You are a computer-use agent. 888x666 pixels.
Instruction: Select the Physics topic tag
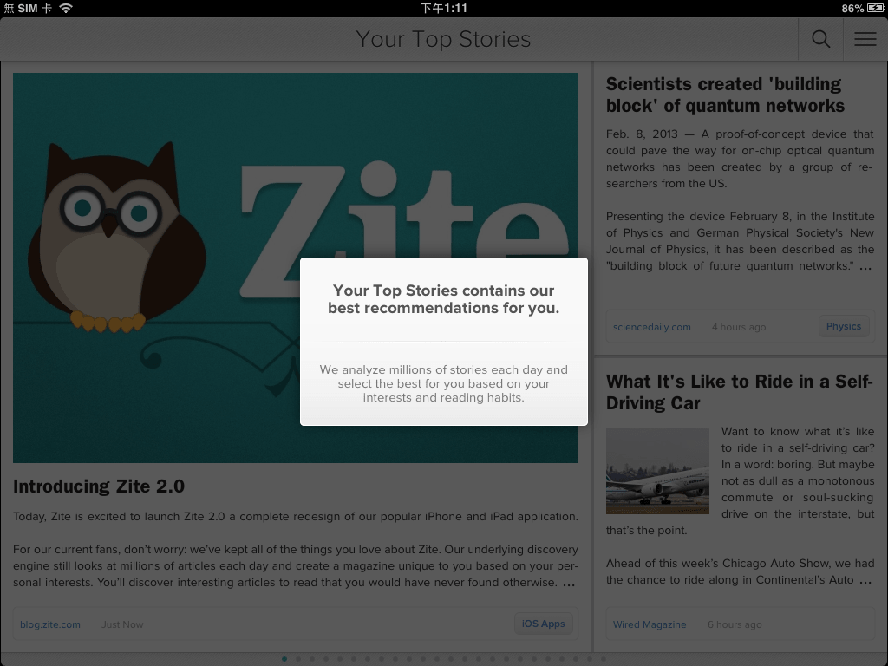(x=843, y=326)
